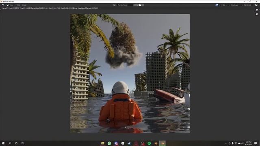
Task: Open Cortana circle in taskbar
Action: tap(16, 143)
